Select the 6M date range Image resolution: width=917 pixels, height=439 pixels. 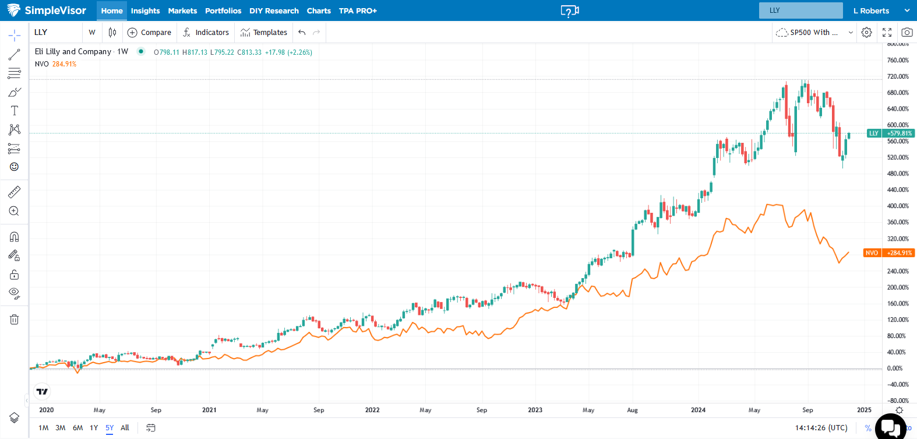[77, 428]
